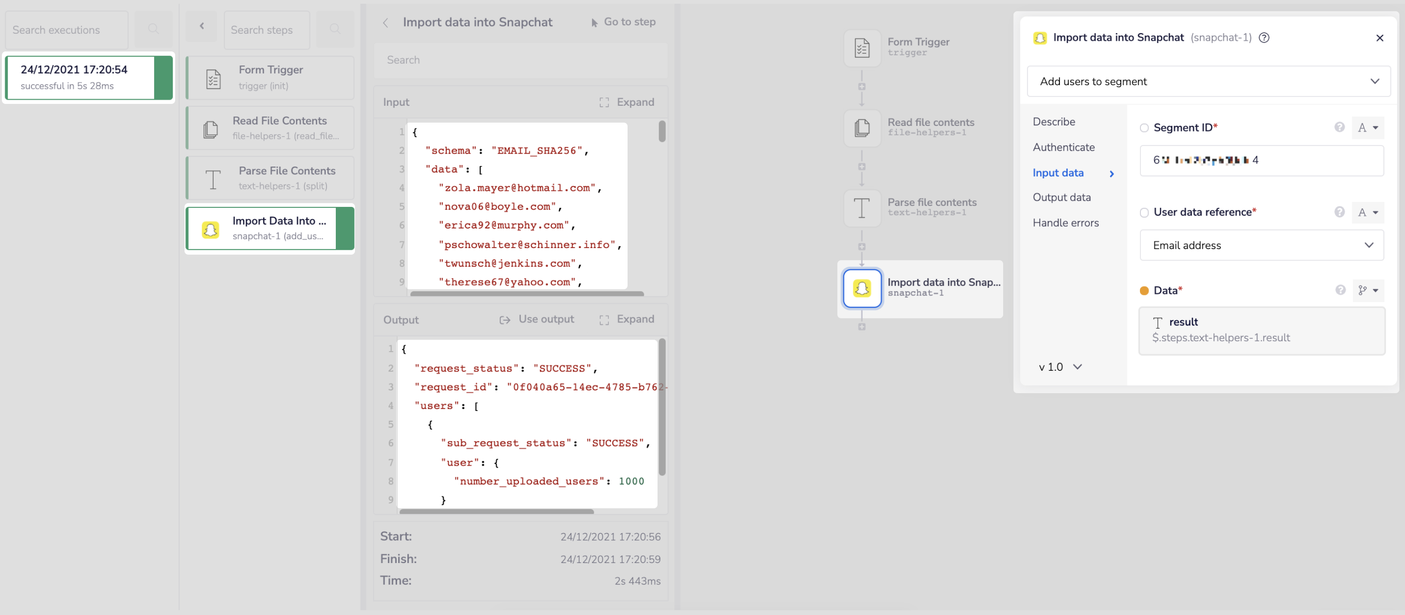Click the Form Trigger node icon on canvas

tap(862, 48)
